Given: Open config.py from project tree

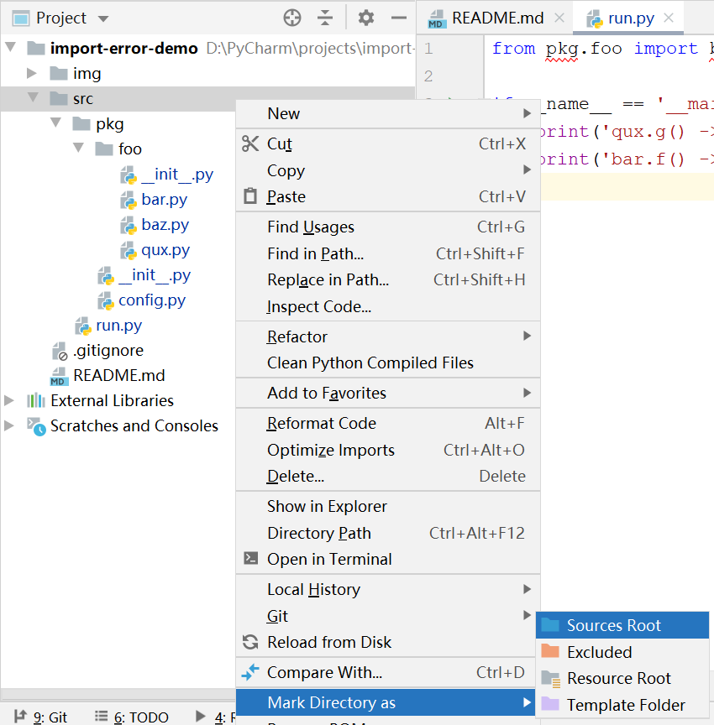Looking at the screenshot, I should pyautogui.click(x=152, y=300).
